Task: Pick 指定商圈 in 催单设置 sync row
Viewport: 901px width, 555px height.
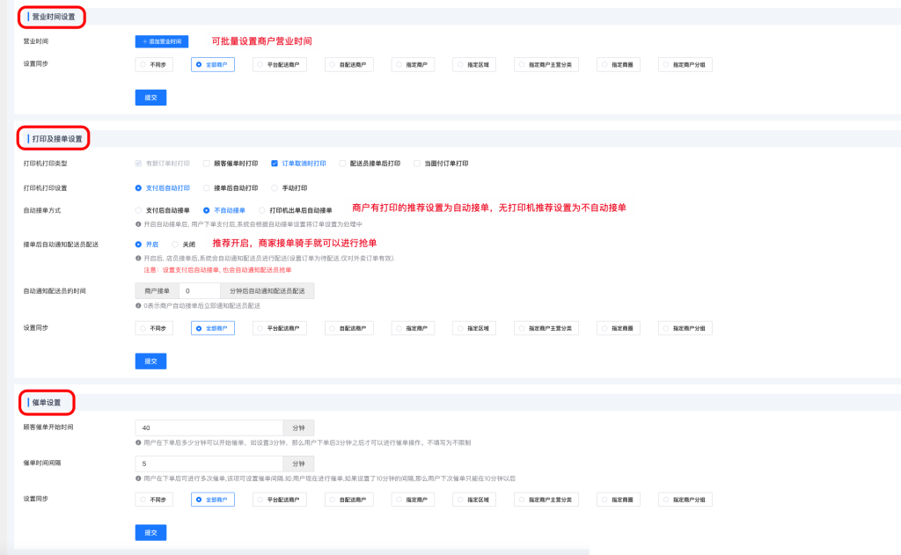Action: [621, 500]
